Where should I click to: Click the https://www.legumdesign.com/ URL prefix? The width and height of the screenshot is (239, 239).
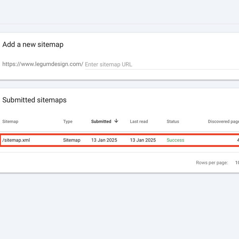pyautogui.click(x=43, y=64)
